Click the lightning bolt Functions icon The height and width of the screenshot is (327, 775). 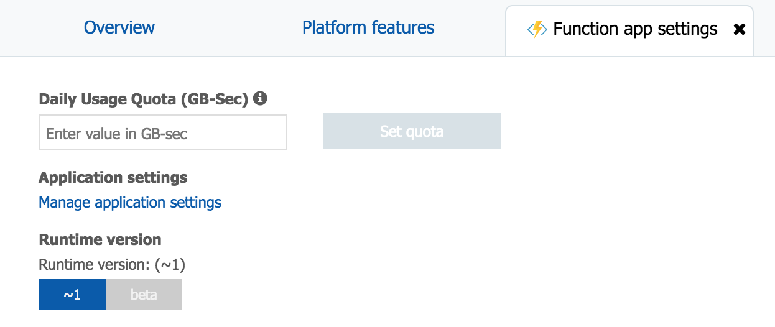[537, 29]
